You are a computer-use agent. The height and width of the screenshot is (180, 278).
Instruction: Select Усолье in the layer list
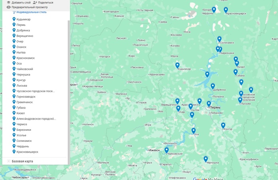point(21,135)
